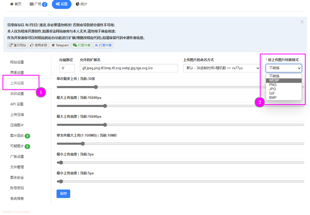The image size is (310, 215).
Task: Select WEBP from conversion format list
Action: [274, 80]
